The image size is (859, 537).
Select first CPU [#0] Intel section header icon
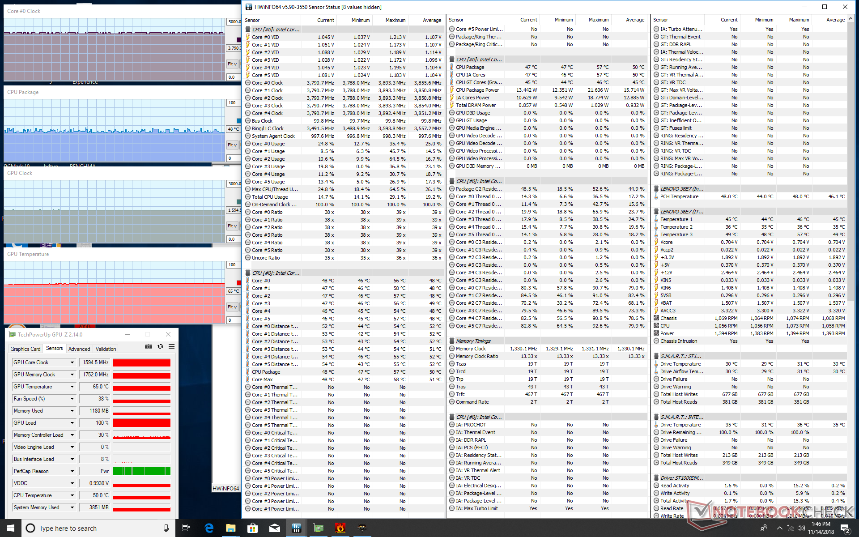click(x=248, y=30)
